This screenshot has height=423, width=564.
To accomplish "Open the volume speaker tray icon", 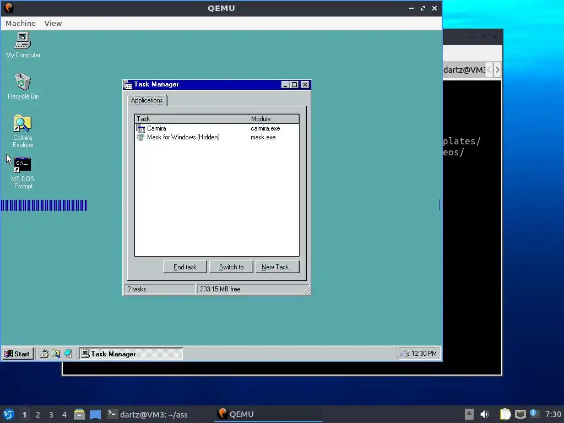I will pyautogui.click(x=485, y=414).
